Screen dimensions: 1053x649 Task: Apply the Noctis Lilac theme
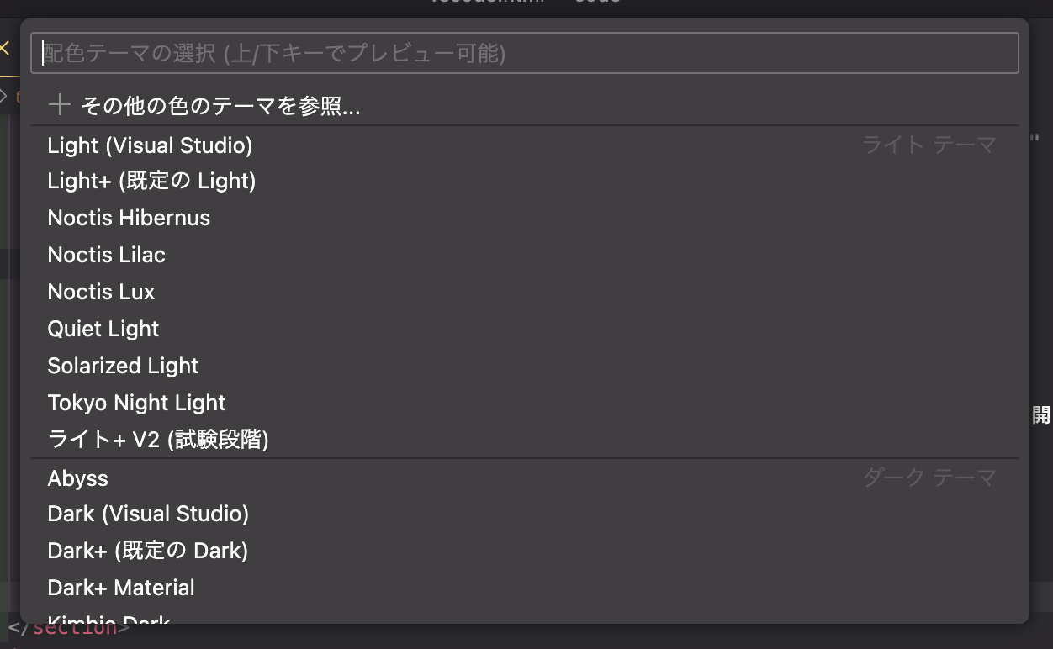coord(106,255)
